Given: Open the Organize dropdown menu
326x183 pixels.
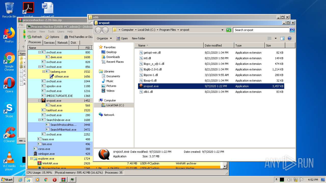Looking at the screenshot, I should pyautogui.click(x=104, y=38).
